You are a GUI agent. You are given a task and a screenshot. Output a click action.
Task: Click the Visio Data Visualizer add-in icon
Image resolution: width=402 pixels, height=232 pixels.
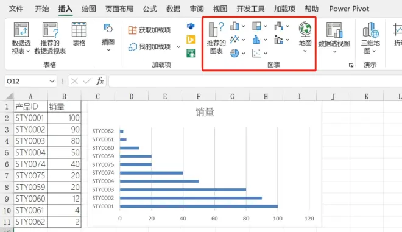click(191, 26)
